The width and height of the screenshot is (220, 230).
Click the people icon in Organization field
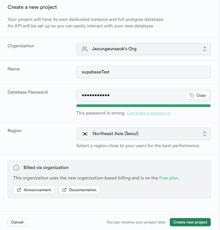click(85, 49)
